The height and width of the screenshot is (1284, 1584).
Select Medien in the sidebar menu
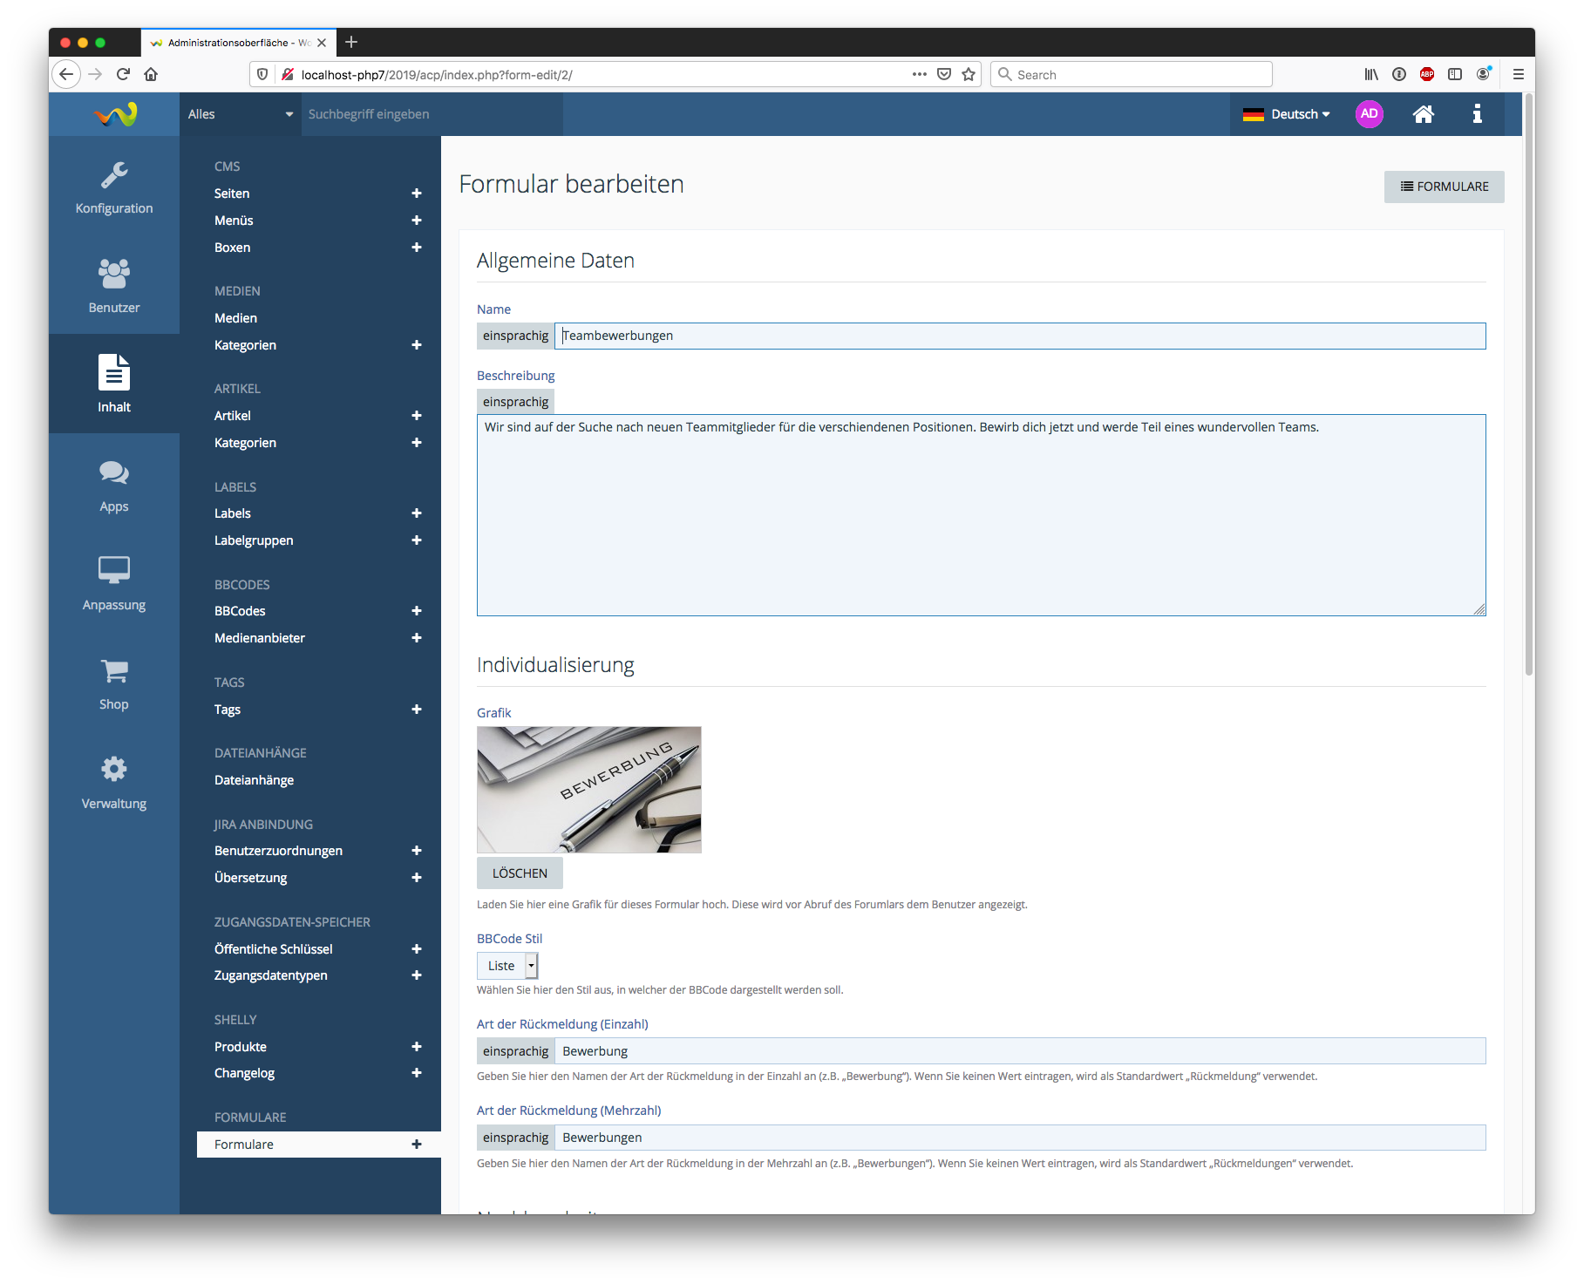[x=235, y=318]
